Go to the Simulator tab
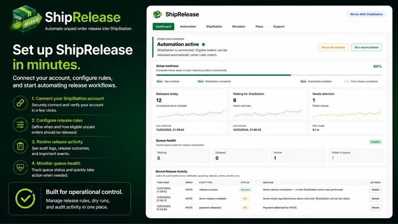The height and width of the screenshot is (224, 398). (x=239, y=26)
